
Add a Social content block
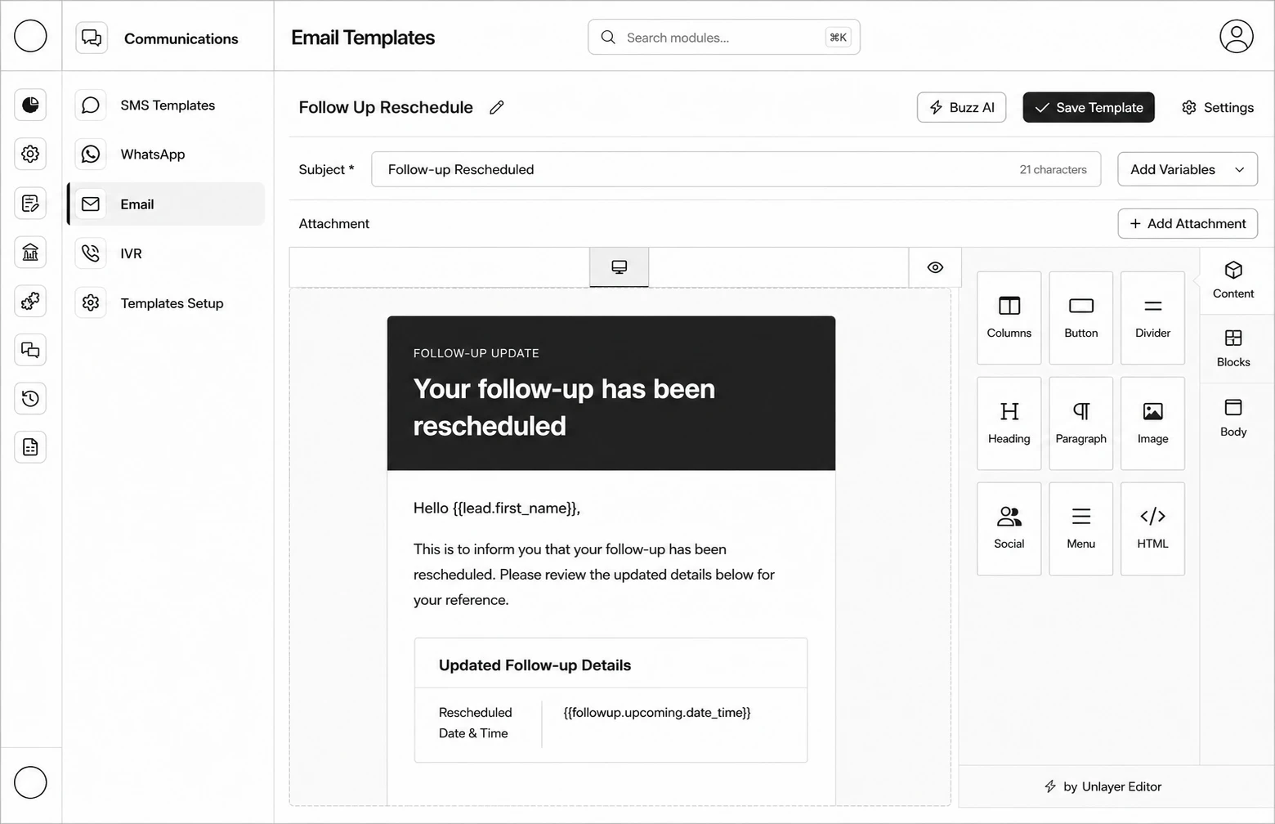1009,529
